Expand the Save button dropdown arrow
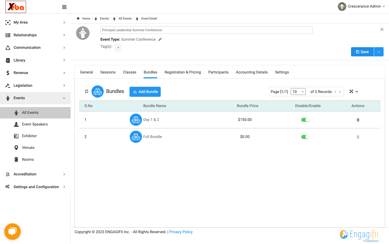This screenshot has height=244, width=389. click(379, 52)
